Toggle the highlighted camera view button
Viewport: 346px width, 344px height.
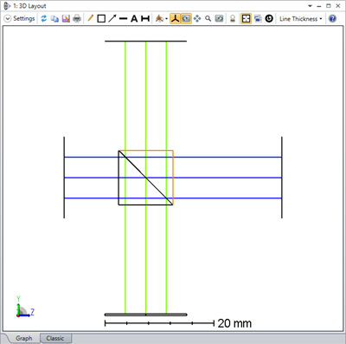pyautogui.click(x=186, y=19)
